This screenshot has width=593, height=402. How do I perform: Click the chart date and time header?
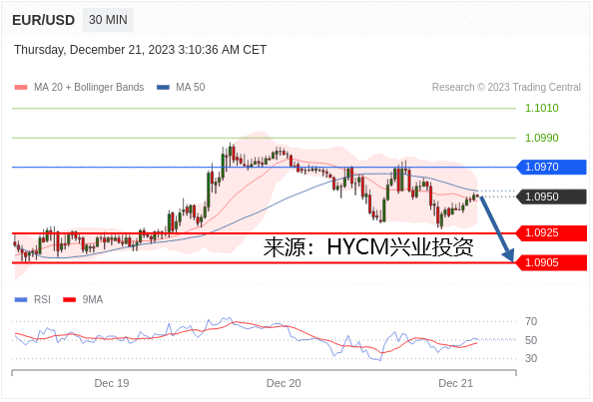141,50
